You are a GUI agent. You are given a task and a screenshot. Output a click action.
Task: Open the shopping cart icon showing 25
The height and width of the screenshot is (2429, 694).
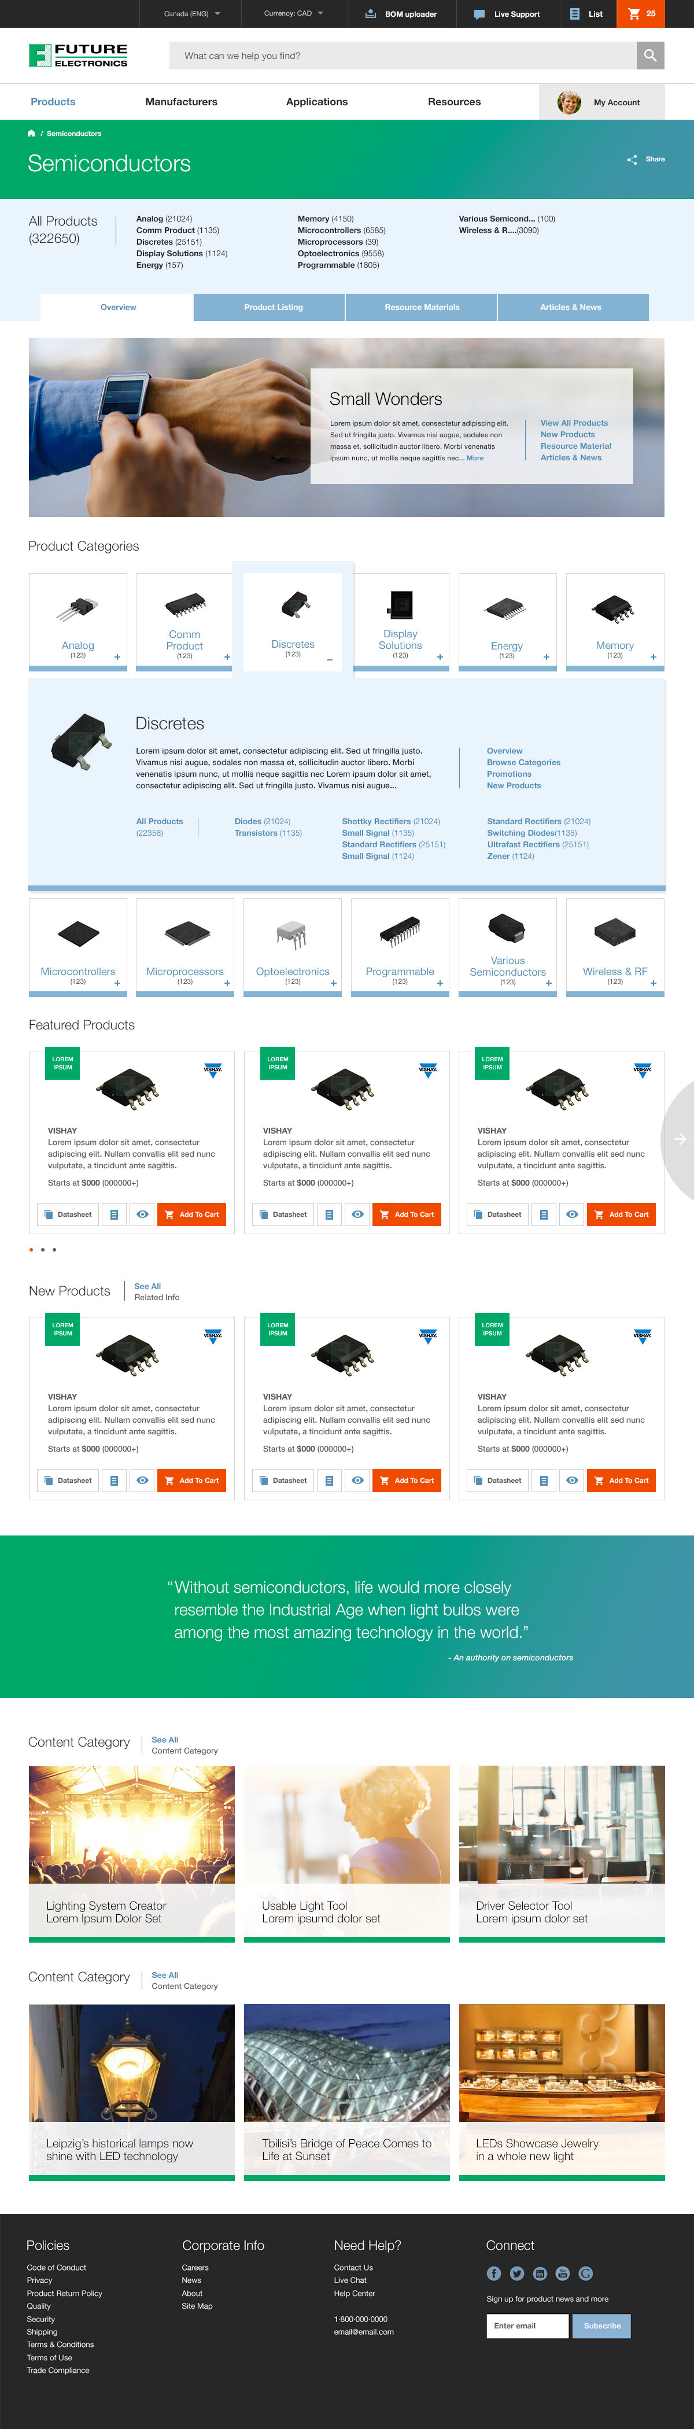pos(640,13)
